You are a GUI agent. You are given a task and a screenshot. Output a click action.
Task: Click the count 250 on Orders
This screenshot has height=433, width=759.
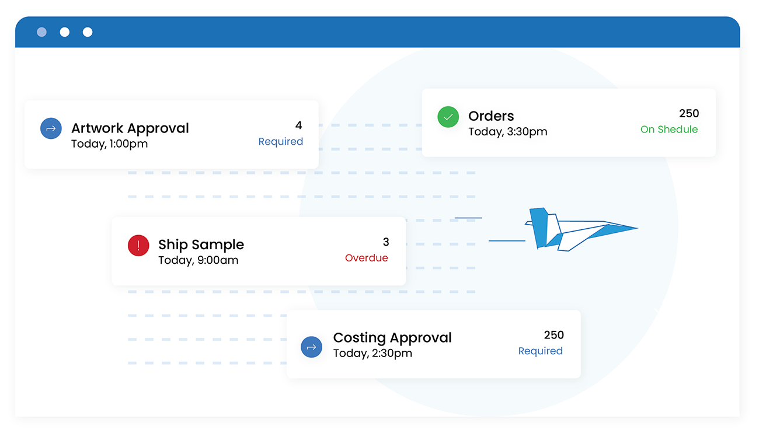coord(689,113)
